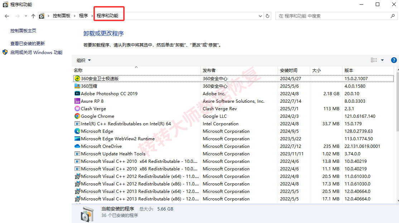
Task: Select the Microsoft Edge icon
Action: 77,131
